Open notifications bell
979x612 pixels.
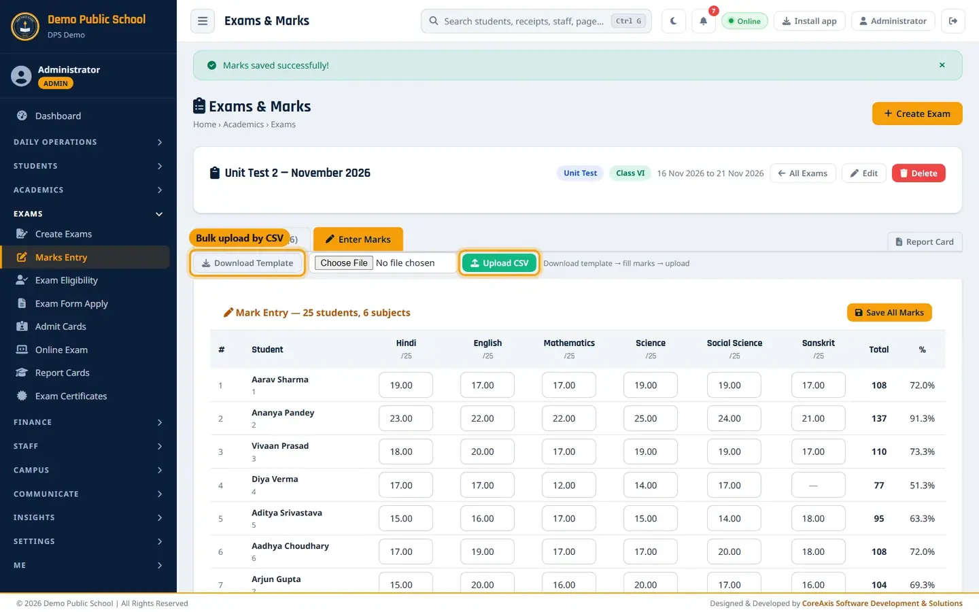point(704,21)
